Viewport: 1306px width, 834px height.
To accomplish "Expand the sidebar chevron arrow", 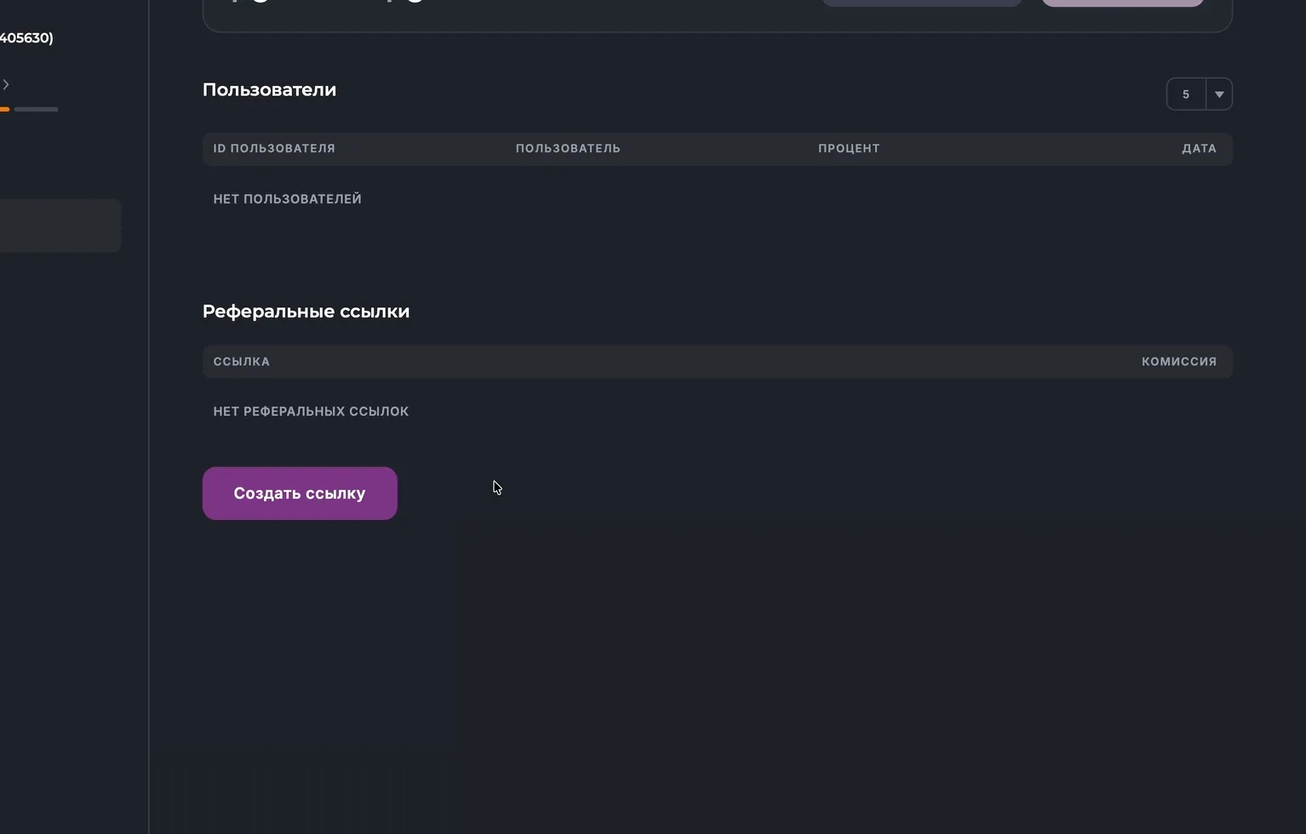I will [6, 84].
